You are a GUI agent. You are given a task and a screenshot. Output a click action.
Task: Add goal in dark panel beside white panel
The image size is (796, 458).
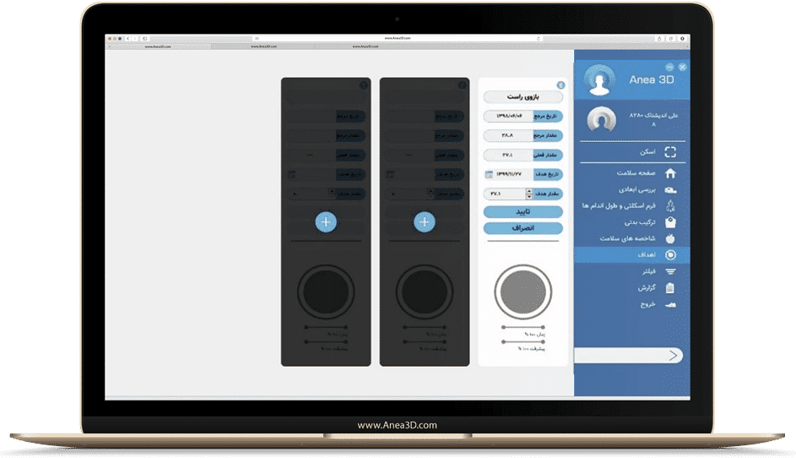coord(425,222)
